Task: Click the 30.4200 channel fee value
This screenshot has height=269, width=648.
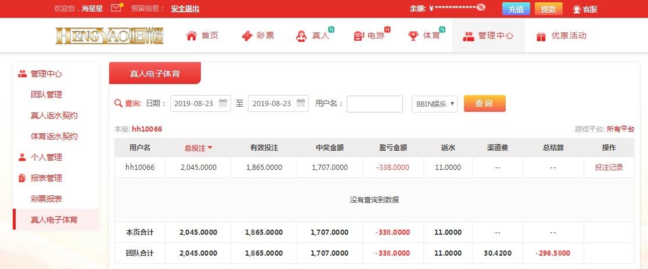Action: (x=498, y=253)
